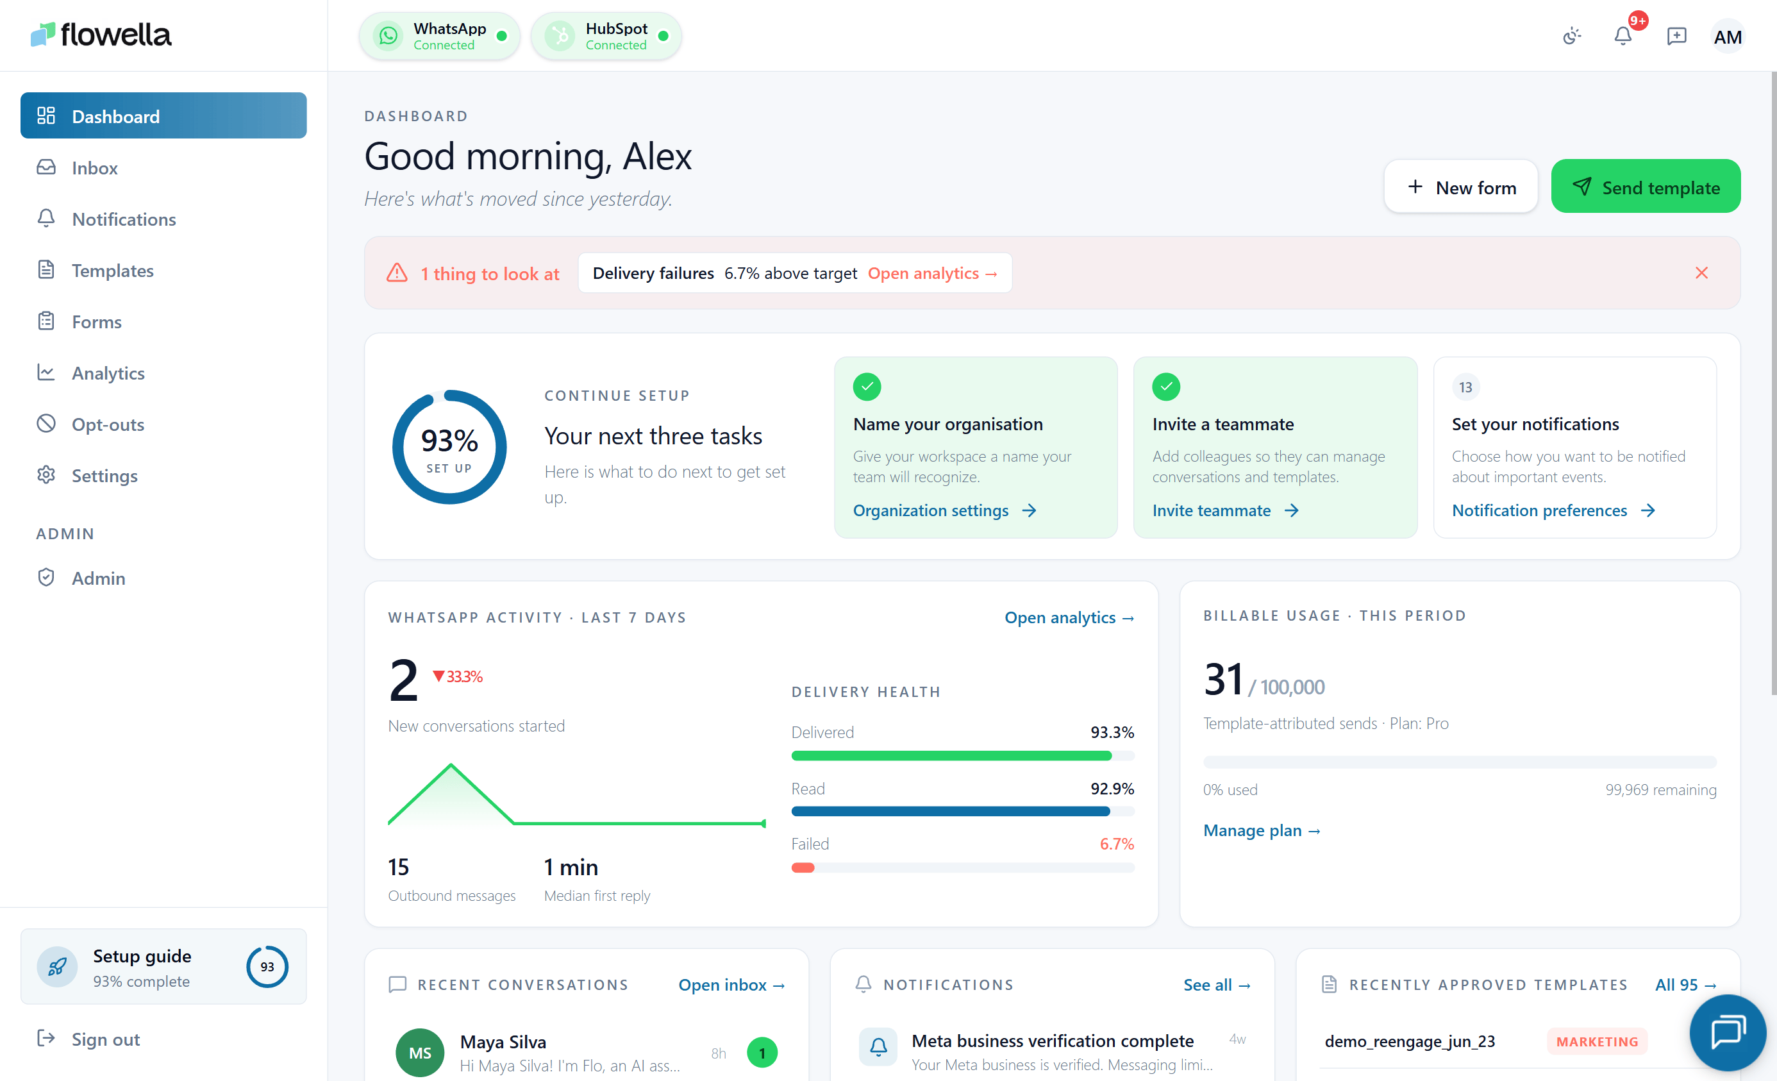
Task: Open the WhatsApp Connected status pill
Action: 439,36
